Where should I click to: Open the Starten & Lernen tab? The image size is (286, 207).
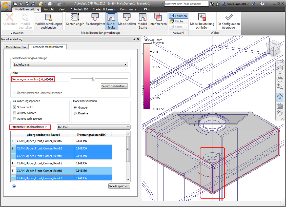(104, 9)
